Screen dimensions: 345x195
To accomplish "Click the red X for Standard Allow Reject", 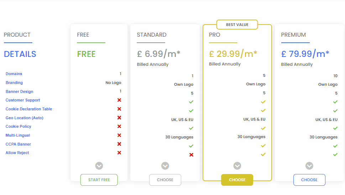I will pyautogui.click(x=191, y=155).
